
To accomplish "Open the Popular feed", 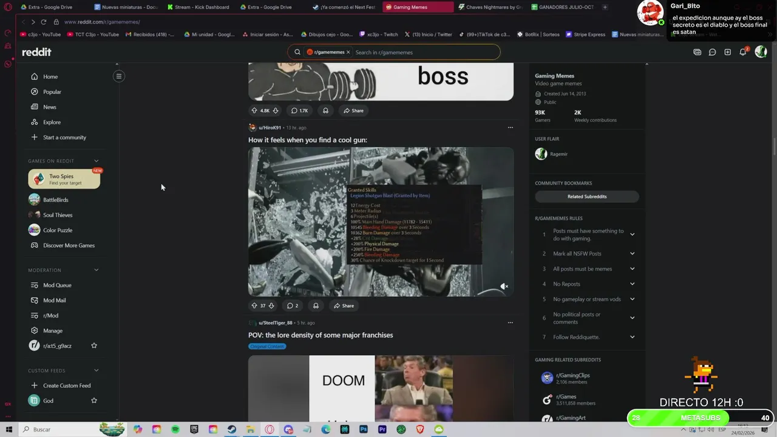I will click(x=52, y=92).
